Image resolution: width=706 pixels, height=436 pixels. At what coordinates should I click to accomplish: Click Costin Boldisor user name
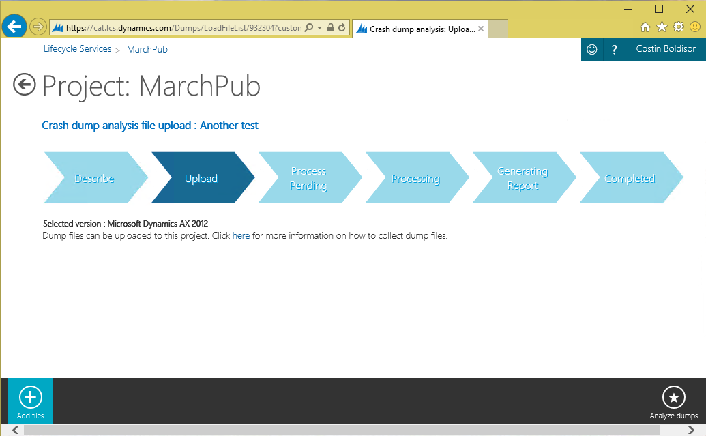tap(665, 48)
